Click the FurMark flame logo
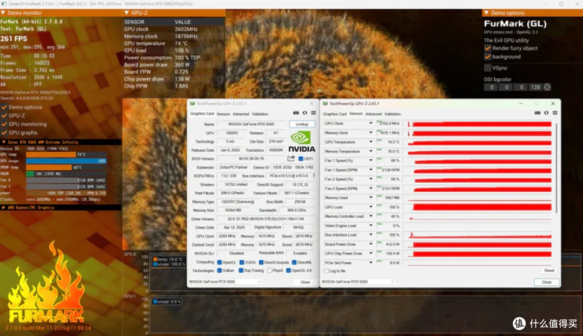 [45, 283]
